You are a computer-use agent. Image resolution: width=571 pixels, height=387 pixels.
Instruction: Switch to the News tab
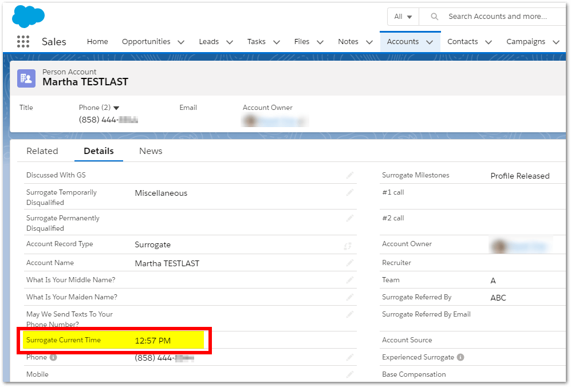click(x=151, y=151)
